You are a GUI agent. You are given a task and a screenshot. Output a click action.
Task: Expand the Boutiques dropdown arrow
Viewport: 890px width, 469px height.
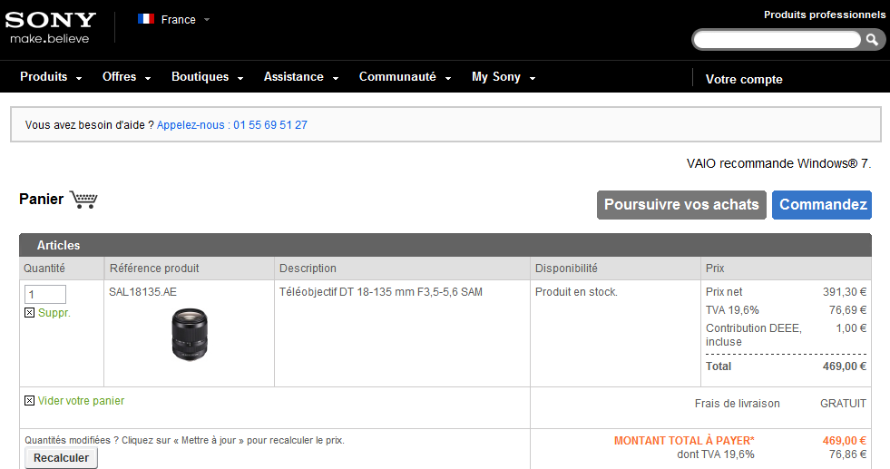pyautogui.click(x=240, y=78)
